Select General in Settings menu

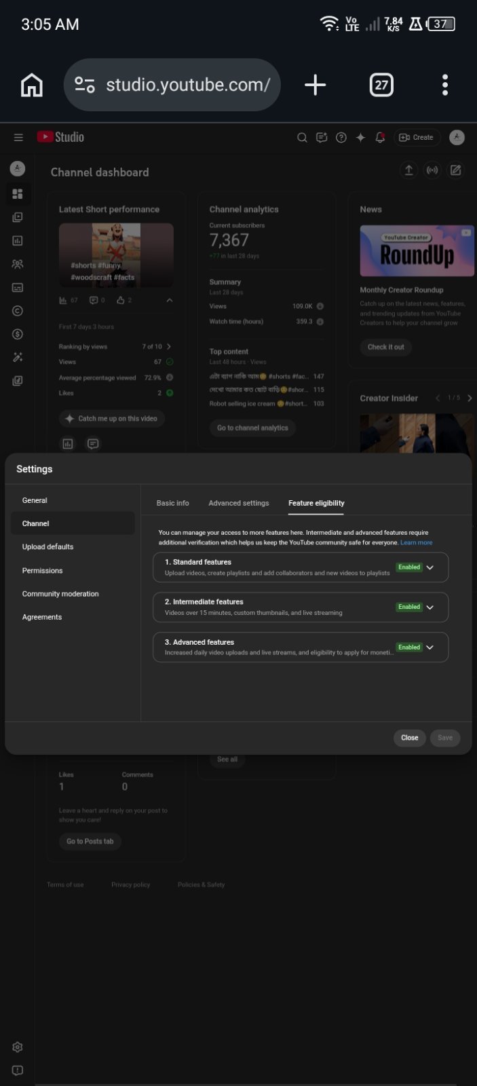[x=73, y=500]
